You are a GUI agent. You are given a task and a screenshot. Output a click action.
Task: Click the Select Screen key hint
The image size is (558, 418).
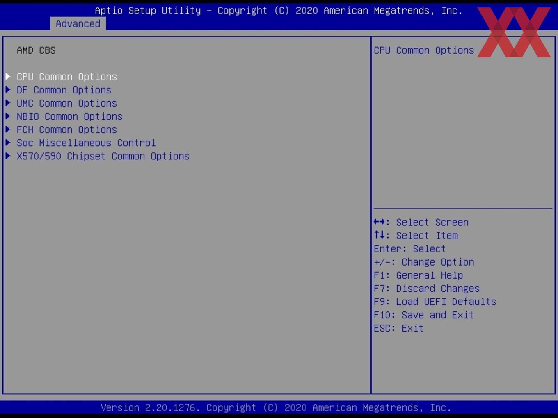click(x=421, y=222)
